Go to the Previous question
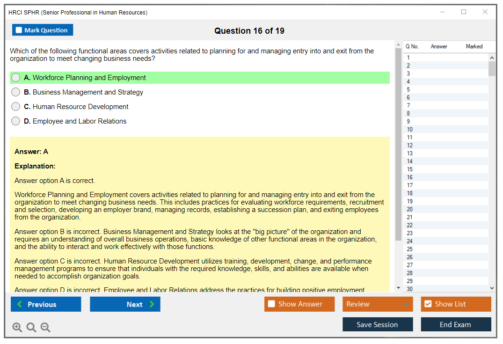The image size is (503, 344). coord(46,304)
